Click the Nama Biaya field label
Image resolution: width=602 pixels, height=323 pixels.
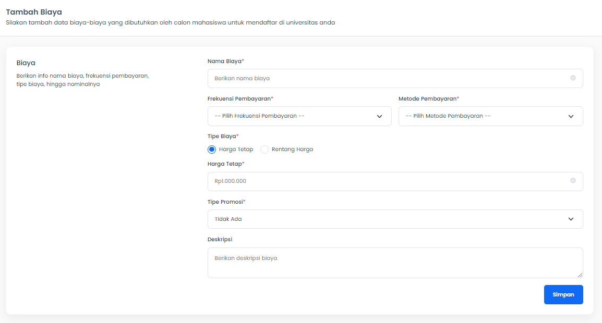point(226,61)
